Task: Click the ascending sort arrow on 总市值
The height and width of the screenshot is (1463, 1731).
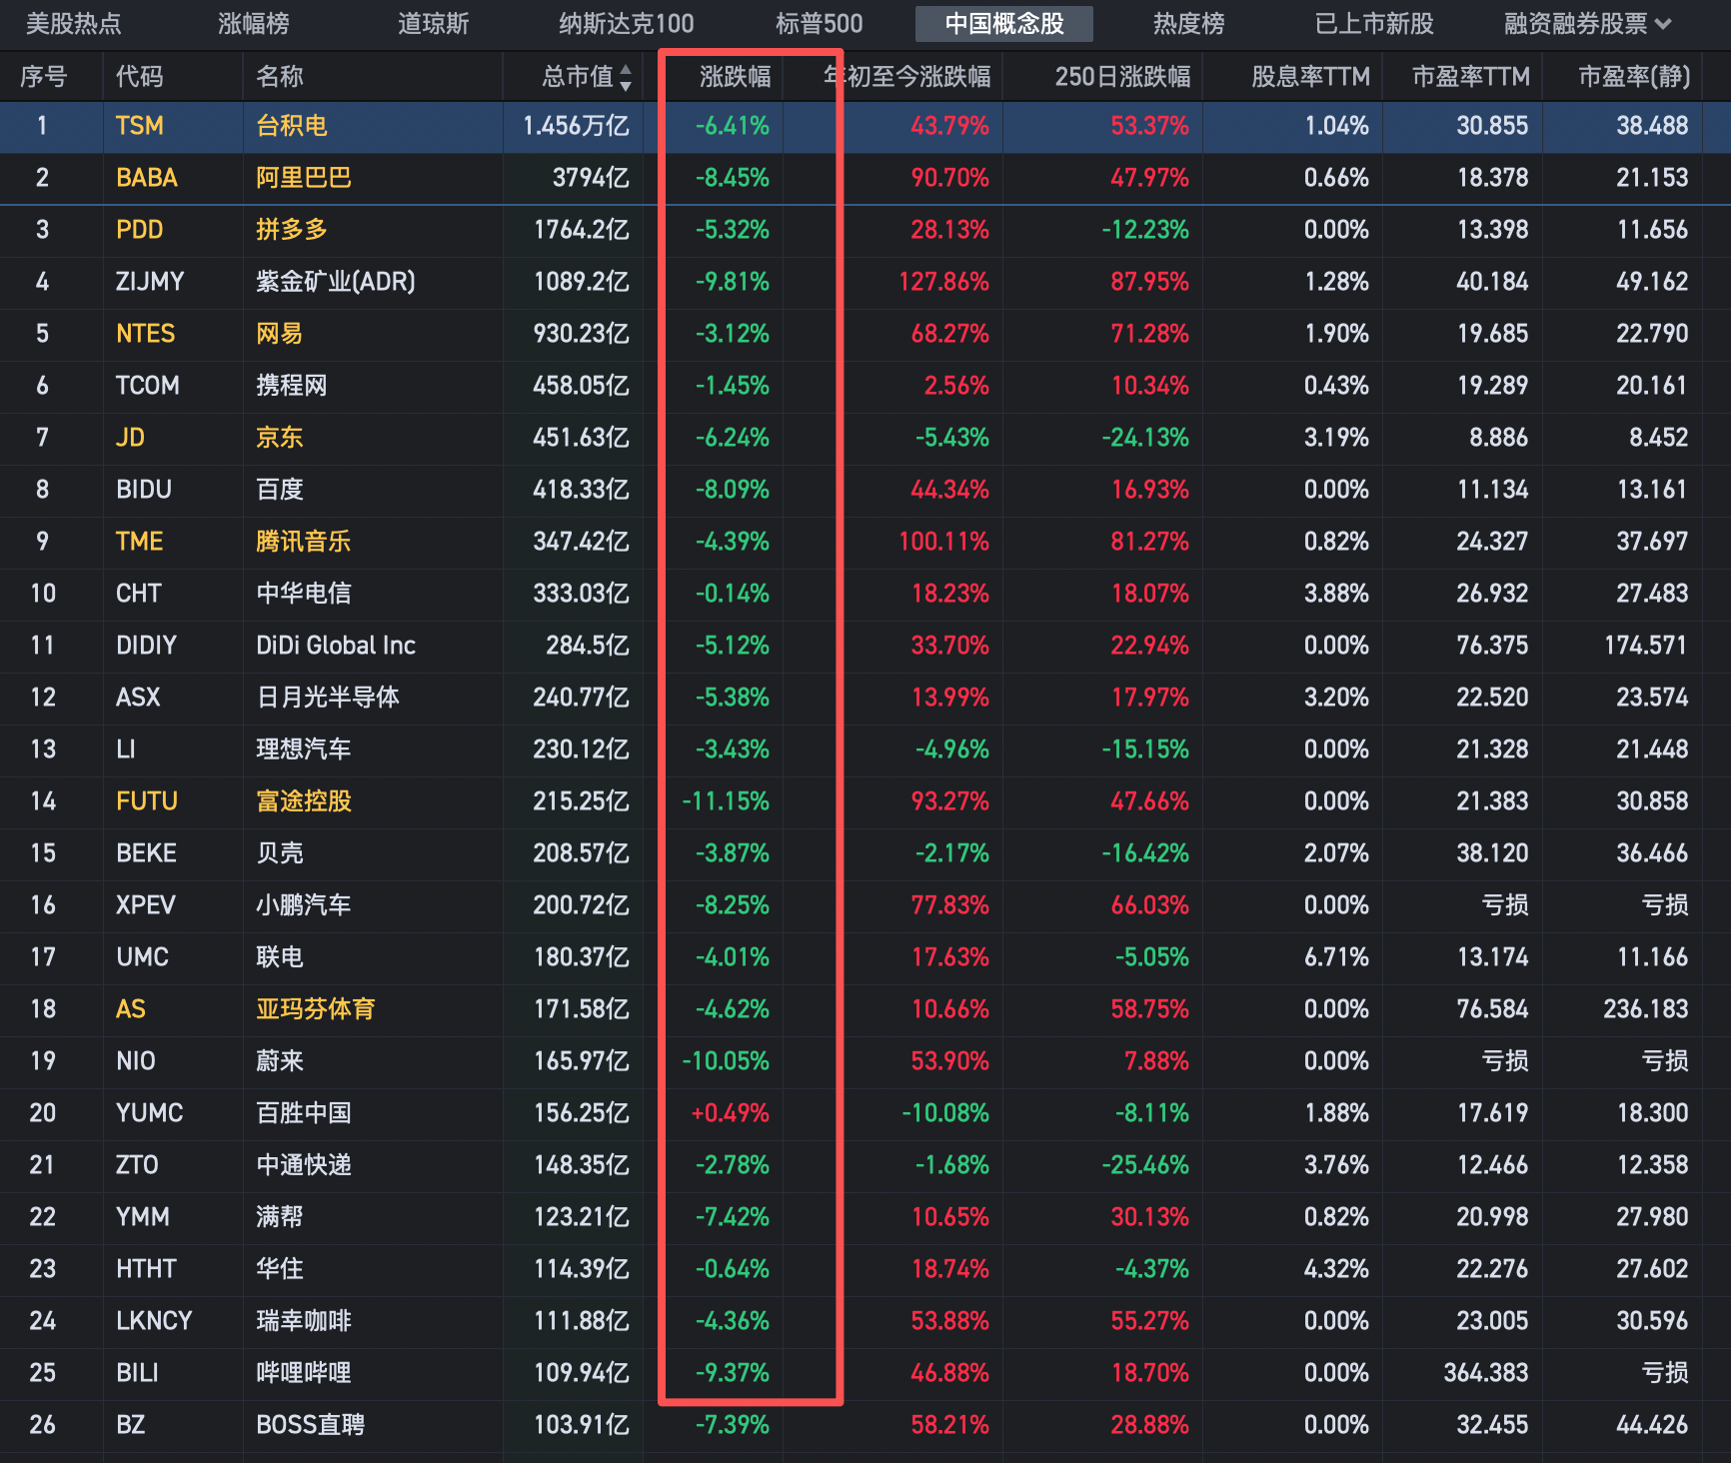Action: point(628,70)
